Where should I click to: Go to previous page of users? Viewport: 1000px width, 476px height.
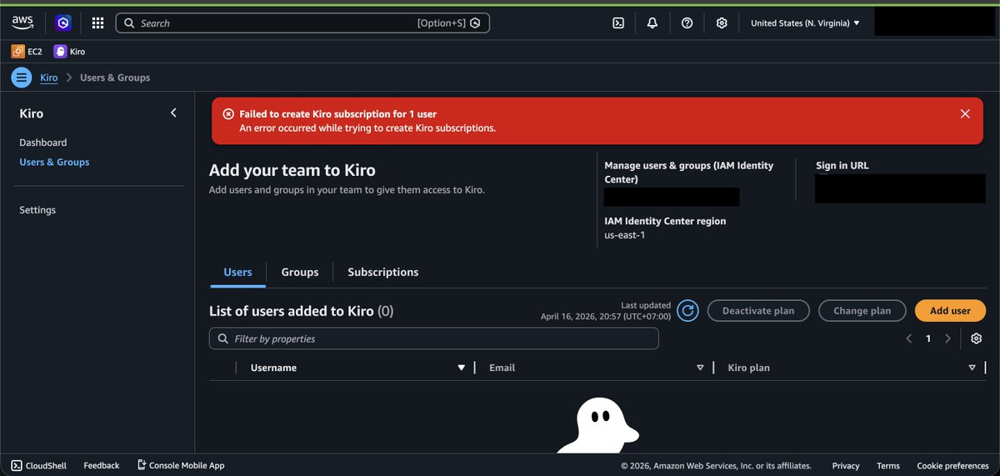pyautogui.click(x=909, y=338)
